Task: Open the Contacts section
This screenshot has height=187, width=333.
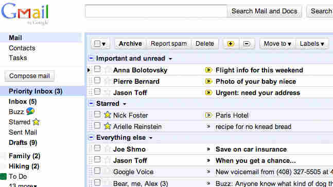Action: tap(22, 48)
